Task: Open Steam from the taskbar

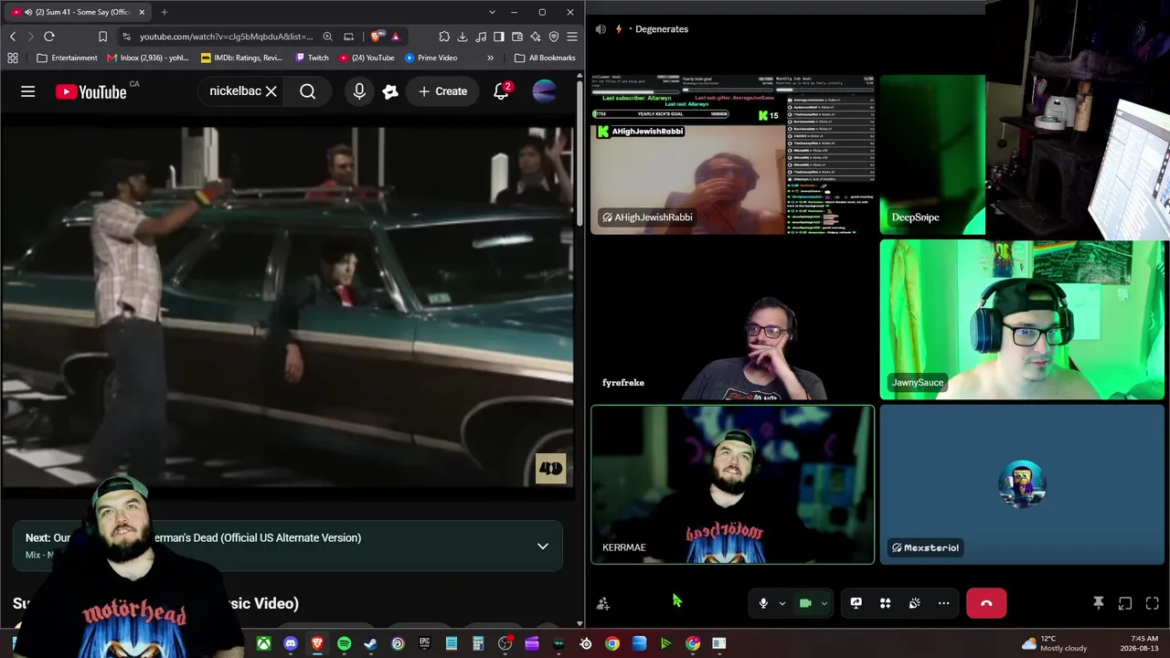Action: [370, 643]
